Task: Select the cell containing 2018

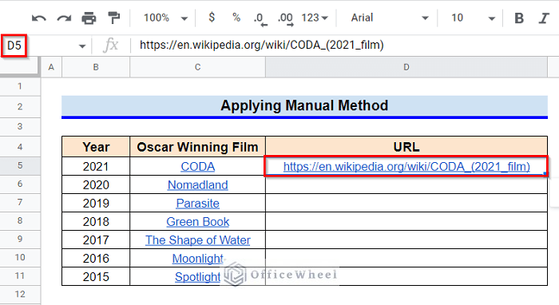Action: (x=96, y=222)
